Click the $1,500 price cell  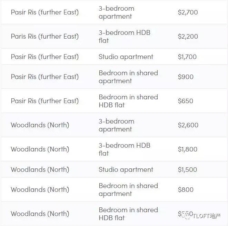click(187, 170)
